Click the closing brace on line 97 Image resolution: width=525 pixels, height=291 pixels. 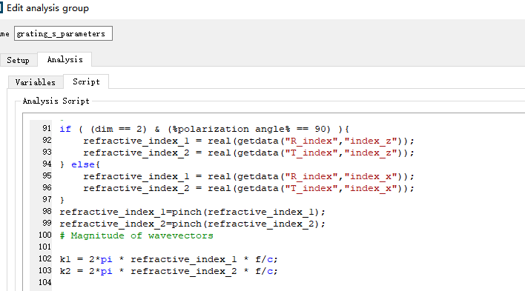point(62,200)
